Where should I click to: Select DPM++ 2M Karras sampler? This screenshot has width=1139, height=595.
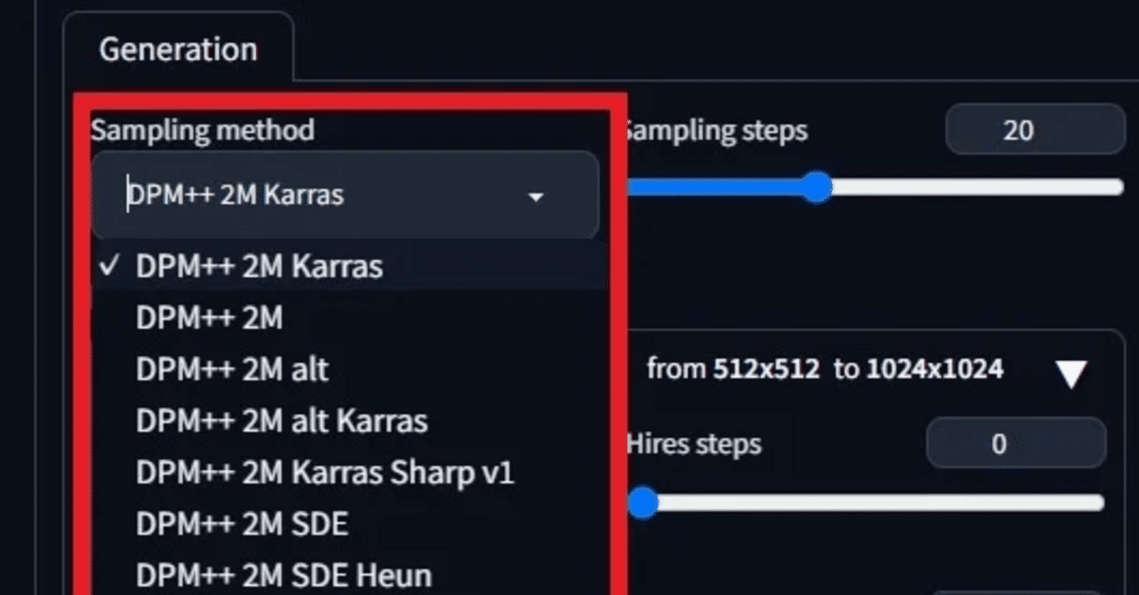(258, 266)
